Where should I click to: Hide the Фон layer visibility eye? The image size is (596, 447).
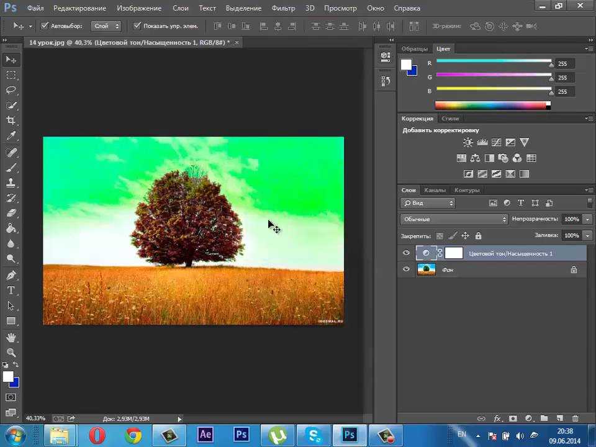pos(406,269)
